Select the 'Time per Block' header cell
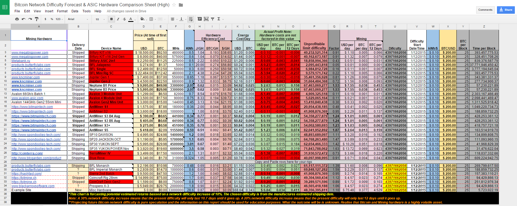The width and height of the screenshot is (517, 206). coord(484,40)
